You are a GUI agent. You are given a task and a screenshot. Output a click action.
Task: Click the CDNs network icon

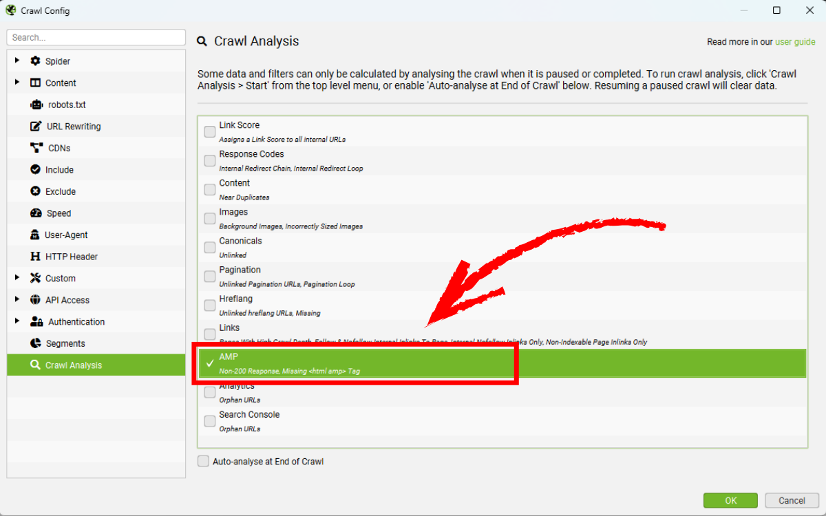[x=37, y=148]
